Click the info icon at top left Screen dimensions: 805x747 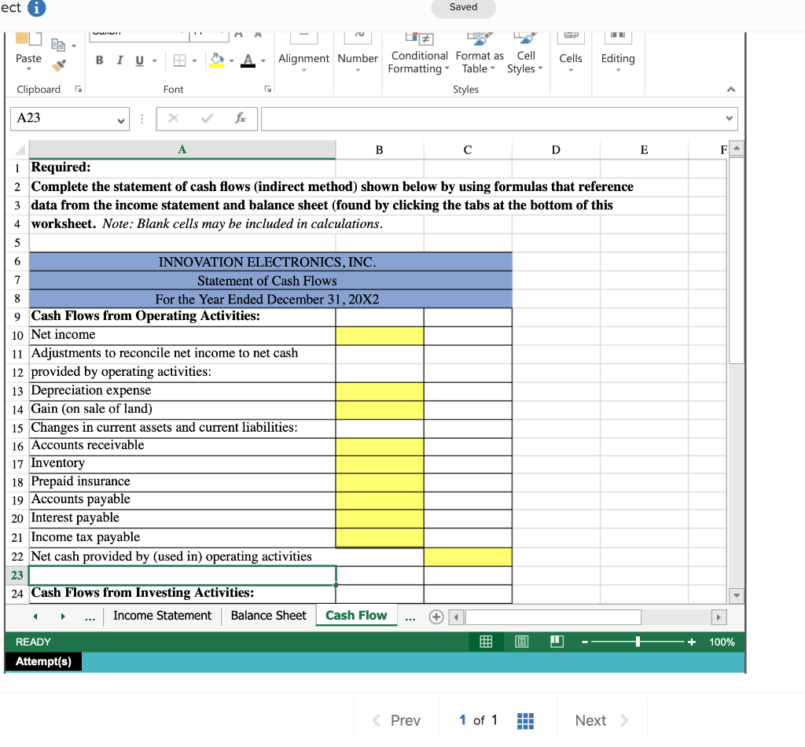[x=36, y=8]
